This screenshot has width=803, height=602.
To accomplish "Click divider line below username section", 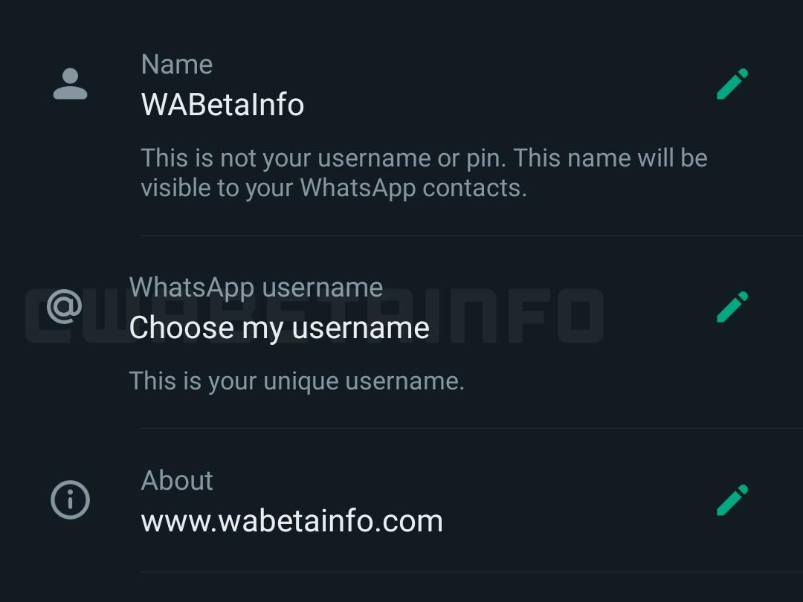I will [471, 428].
